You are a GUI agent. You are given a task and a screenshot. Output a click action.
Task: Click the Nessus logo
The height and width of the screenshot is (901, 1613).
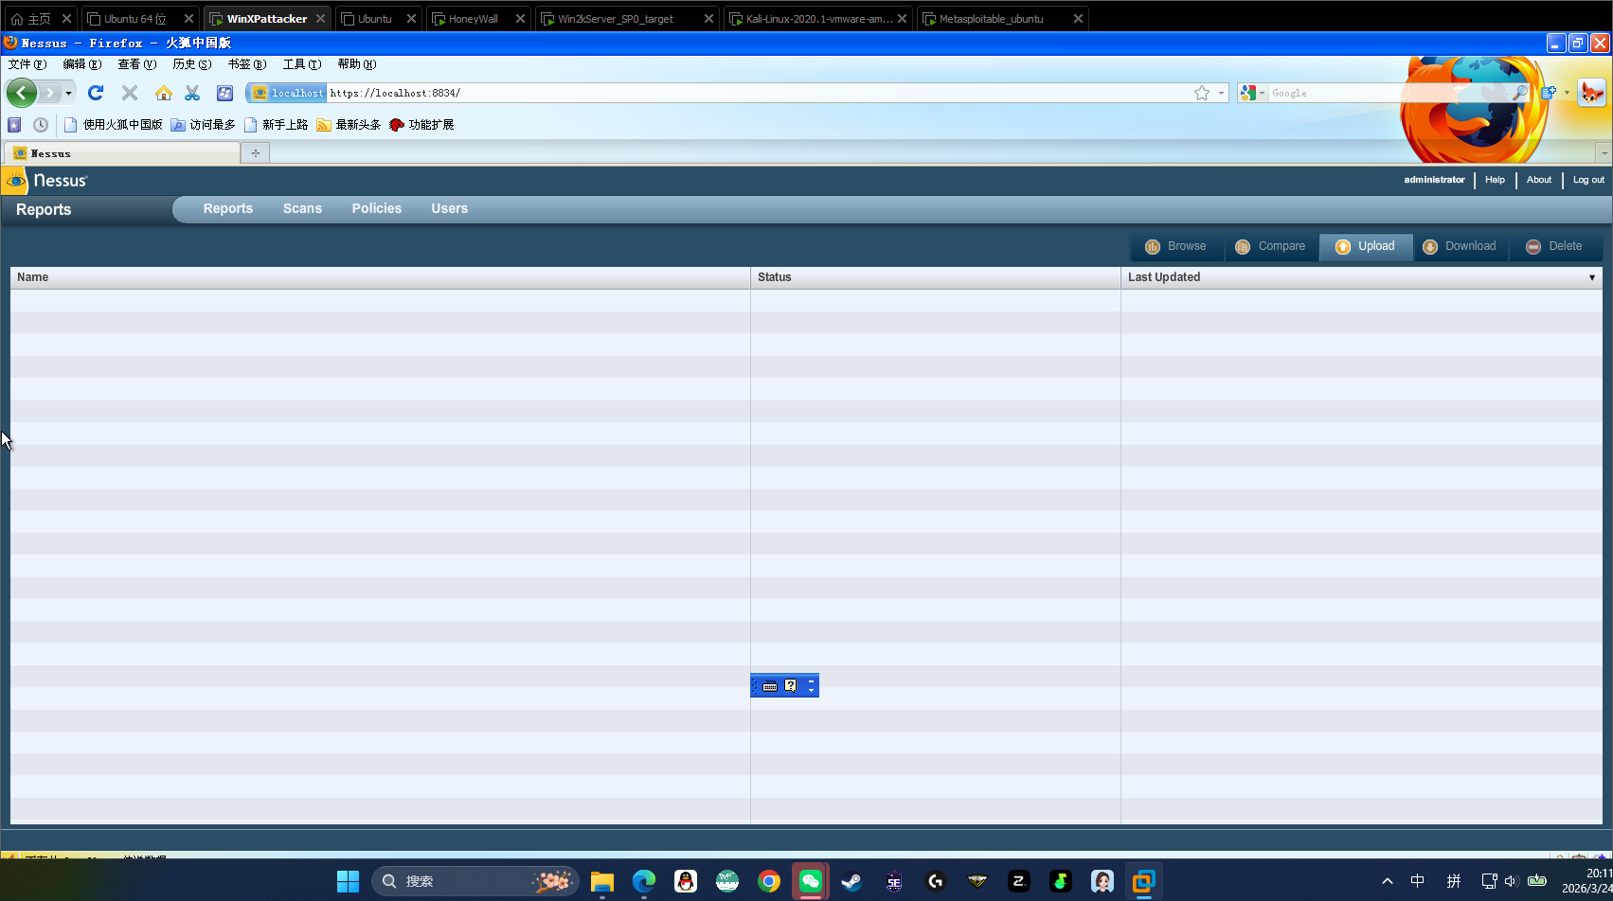[45, 180]
